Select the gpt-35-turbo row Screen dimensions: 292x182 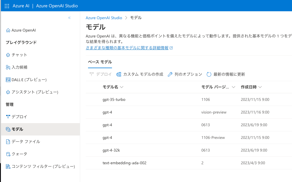pos(189,100)
